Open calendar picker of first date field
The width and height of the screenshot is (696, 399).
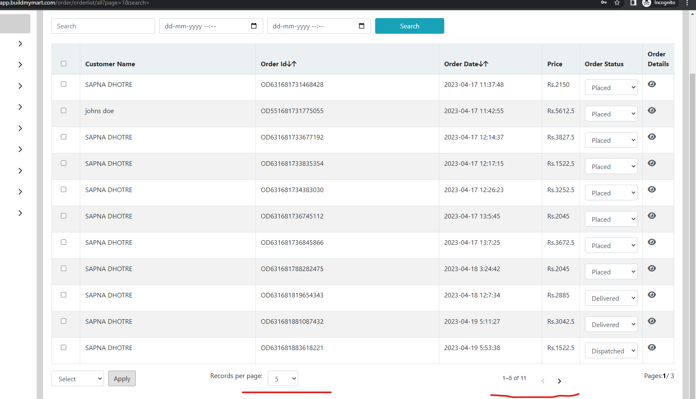coord(254,26)
